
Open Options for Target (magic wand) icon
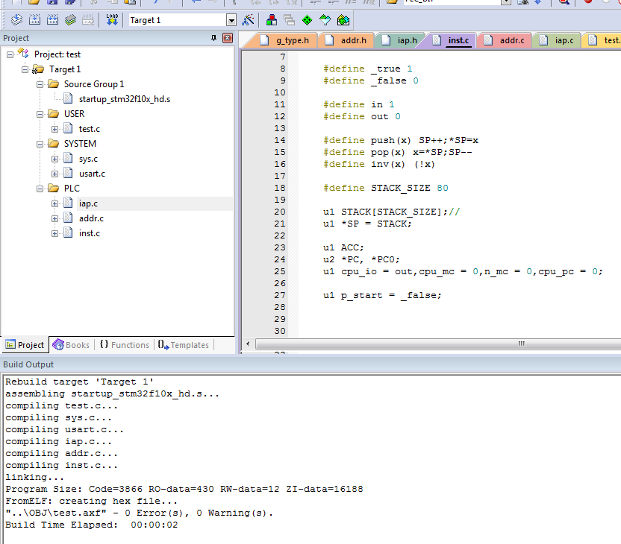248,20
